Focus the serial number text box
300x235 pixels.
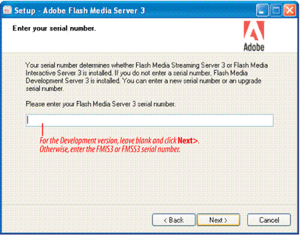tap(149, 120)
